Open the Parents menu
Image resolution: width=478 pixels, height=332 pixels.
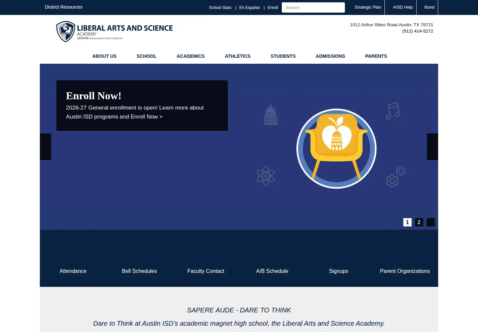[x=376, y=56]
